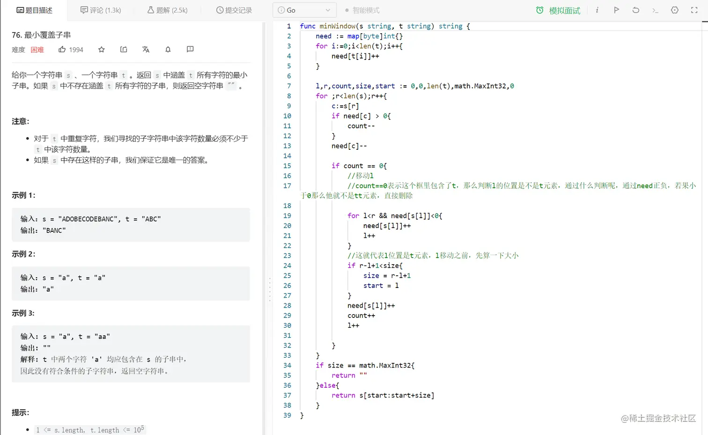The image size is (708, 435).
Task: Click the }else{ code line
Action: [328, 385]
